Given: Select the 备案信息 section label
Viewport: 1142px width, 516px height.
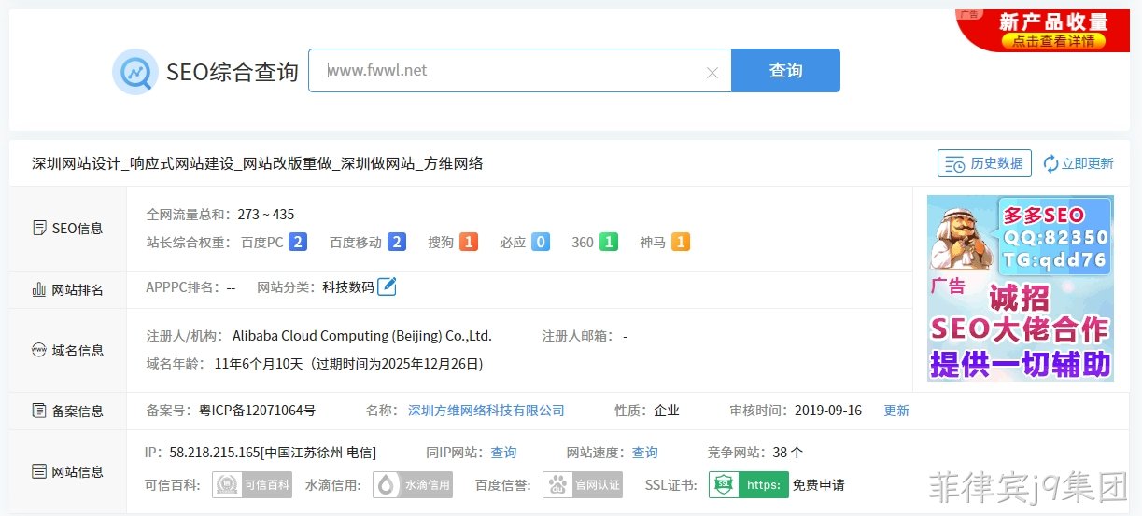Looking at the screenshot, I should click(68, 411).
